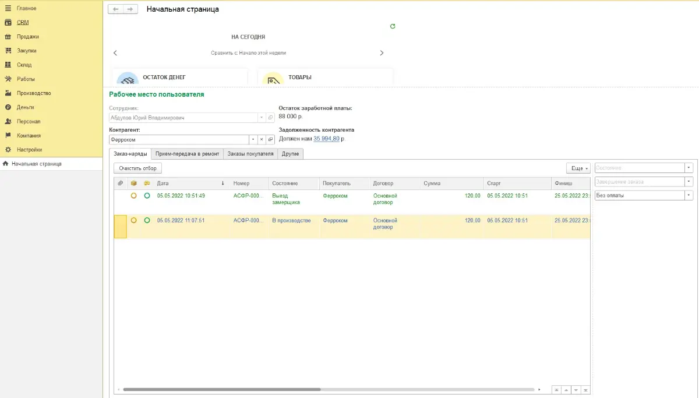Click the table's horizontal scrollbar
Screen dimensions: 699x398
(221, 389)
